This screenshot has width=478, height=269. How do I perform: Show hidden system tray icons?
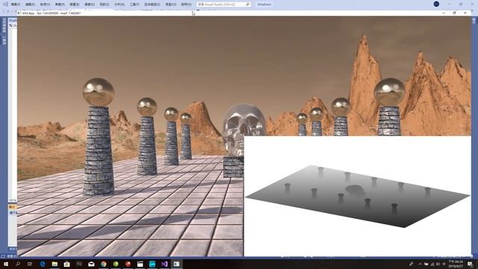click(420, 264)
